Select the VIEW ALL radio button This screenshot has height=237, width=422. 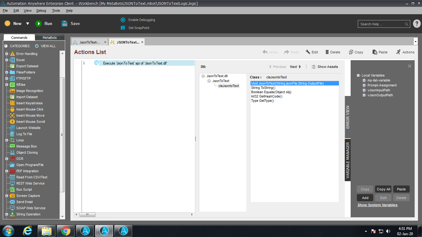point(37,46)
